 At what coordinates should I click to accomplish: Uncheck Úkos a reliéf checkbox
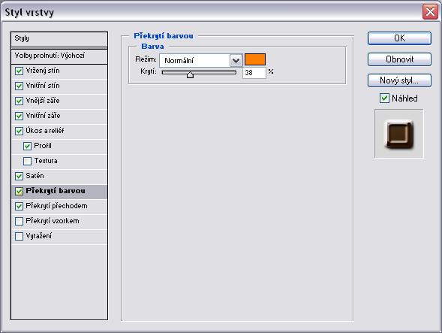pyautogui.click(x=19, y=131)
